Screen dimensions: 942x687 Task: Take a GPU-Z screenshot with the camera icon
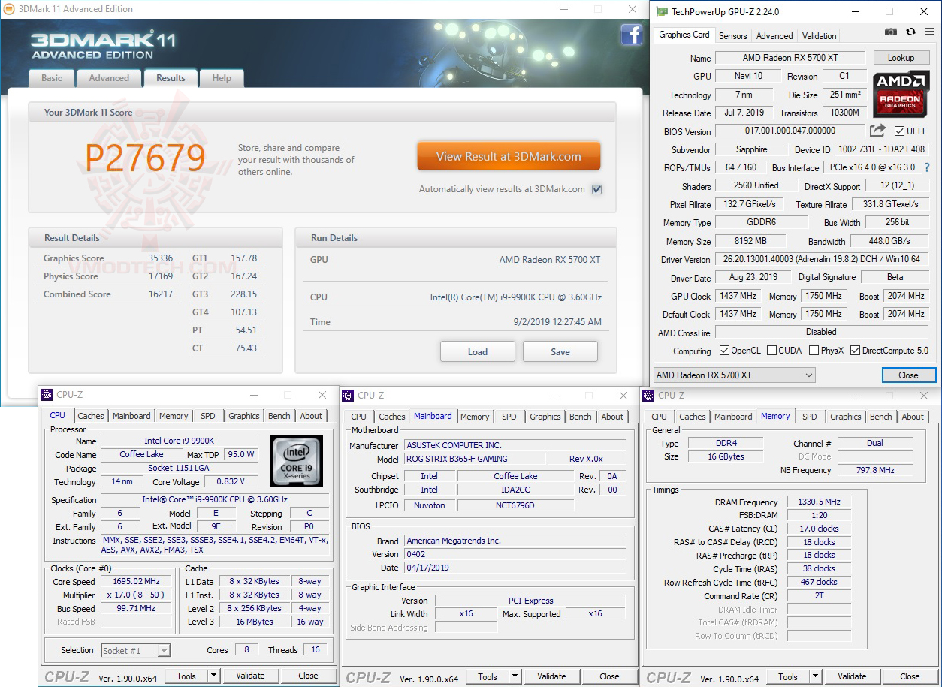[891, 32]
